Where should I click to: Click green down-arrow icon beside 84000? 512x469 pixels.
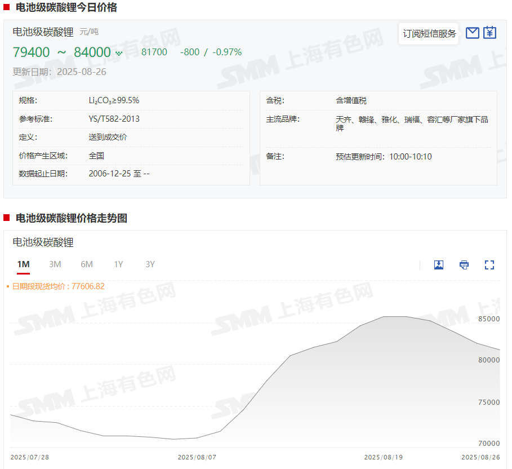click(119, 54)
